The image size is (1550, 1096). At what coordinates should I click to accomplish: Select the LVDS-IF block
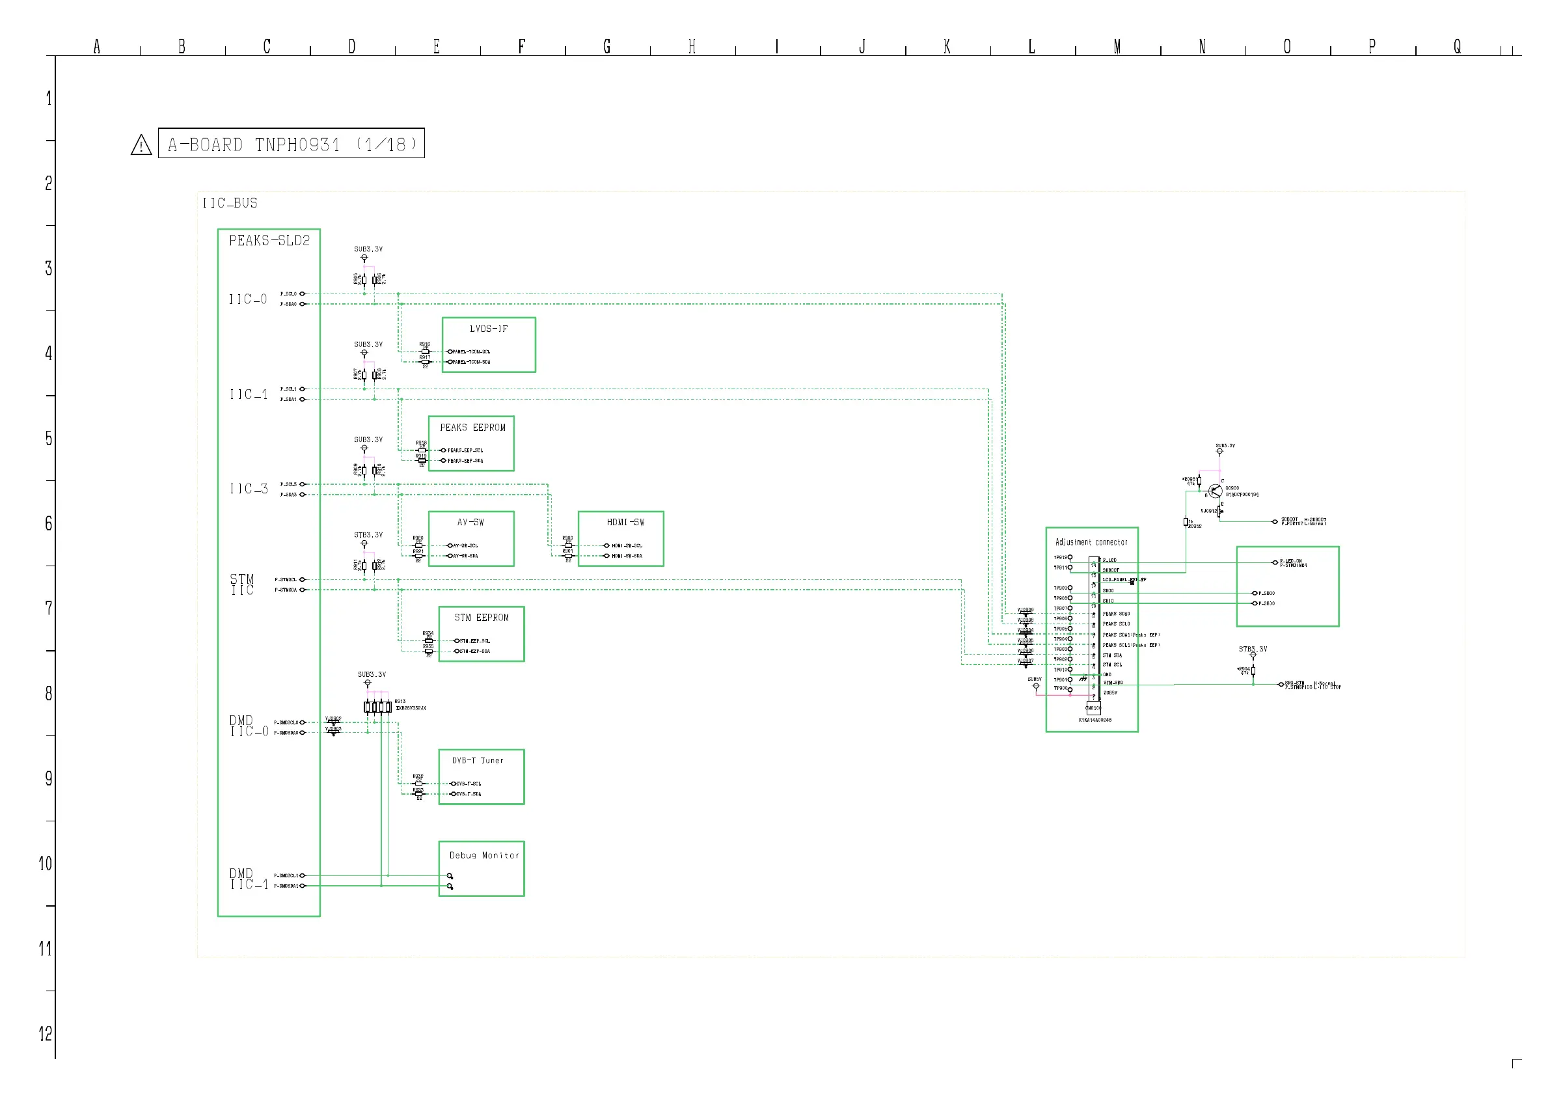(x=489, y=344)
